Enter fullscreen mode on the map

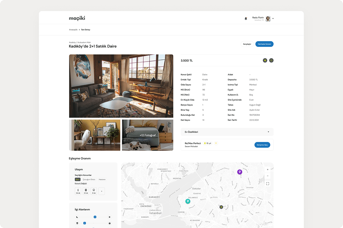267,184
